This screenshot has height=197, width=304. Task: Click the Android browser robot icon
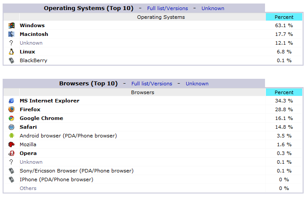(11, 136)
